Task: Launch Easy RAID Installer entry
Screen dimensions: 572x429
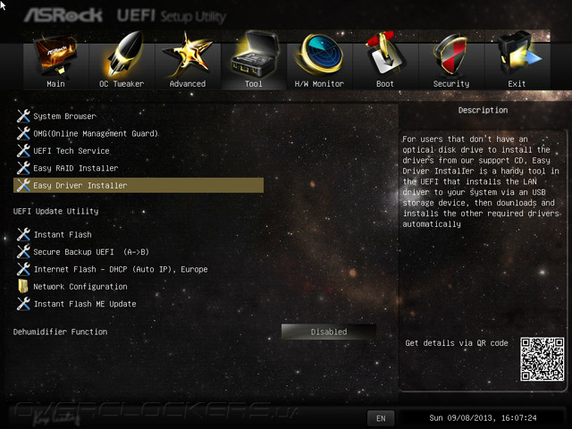Action: [x=76, y=168]
